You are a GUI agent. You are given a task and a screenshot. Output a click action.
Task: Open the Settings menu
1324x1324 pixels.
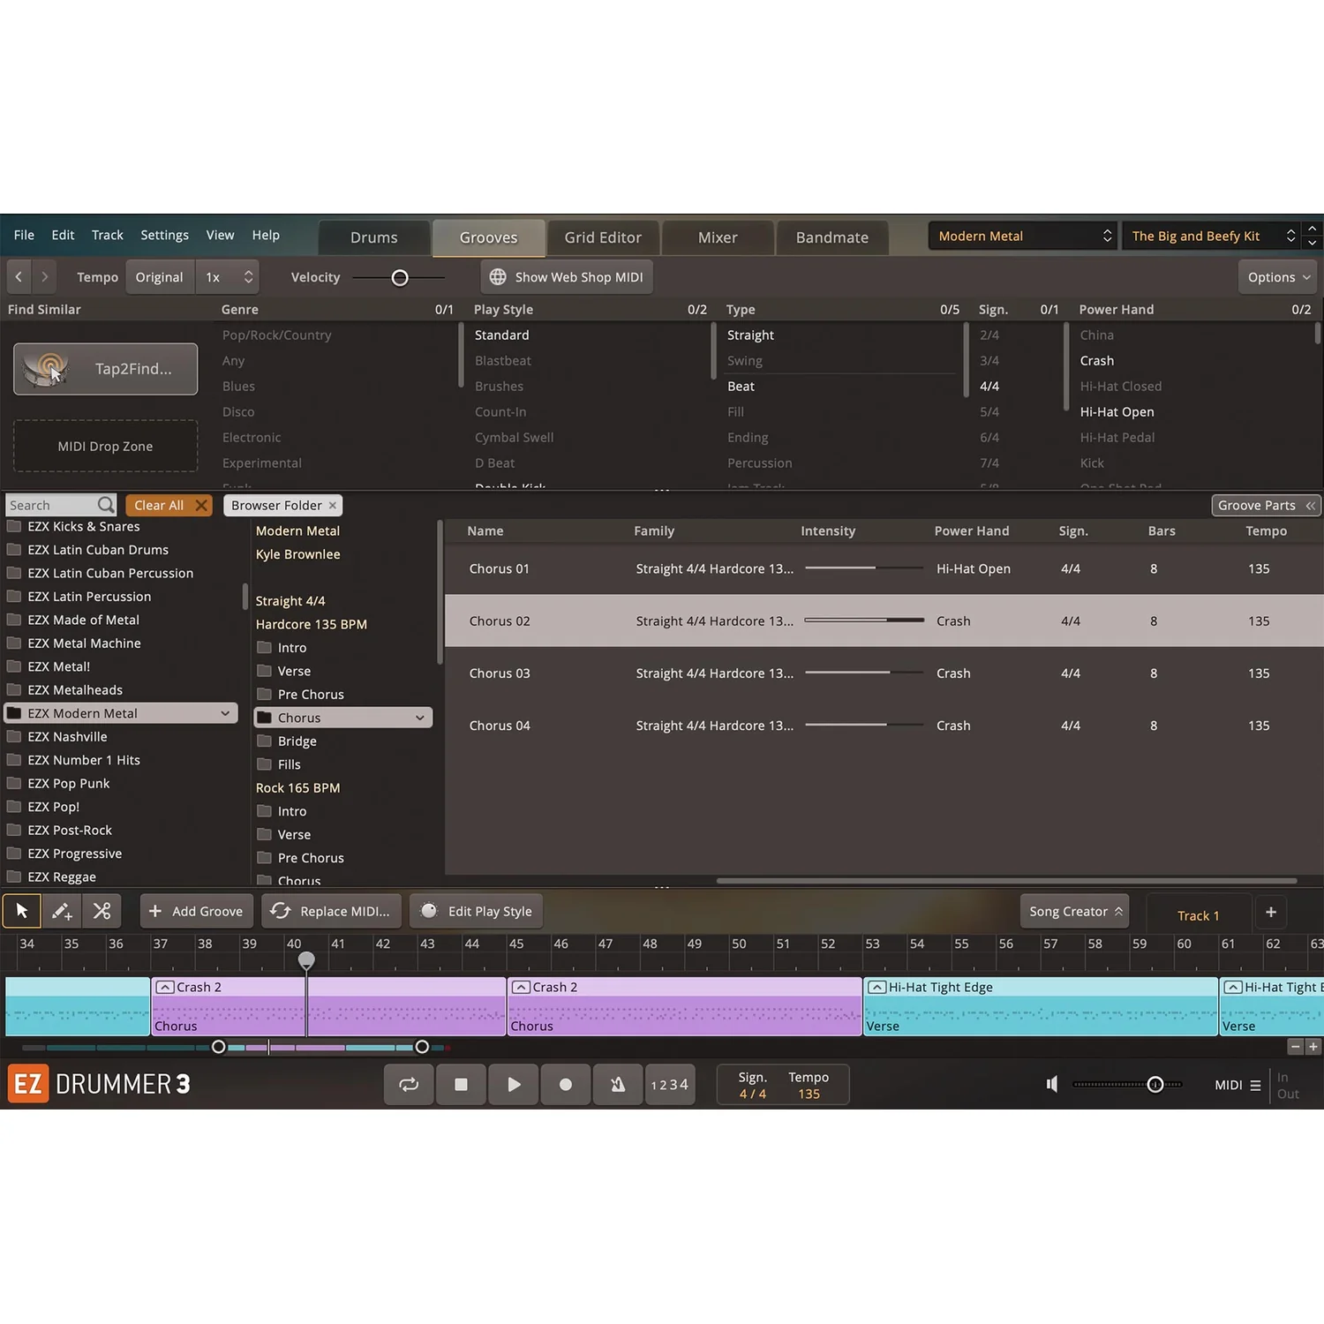tap(164, 235)
